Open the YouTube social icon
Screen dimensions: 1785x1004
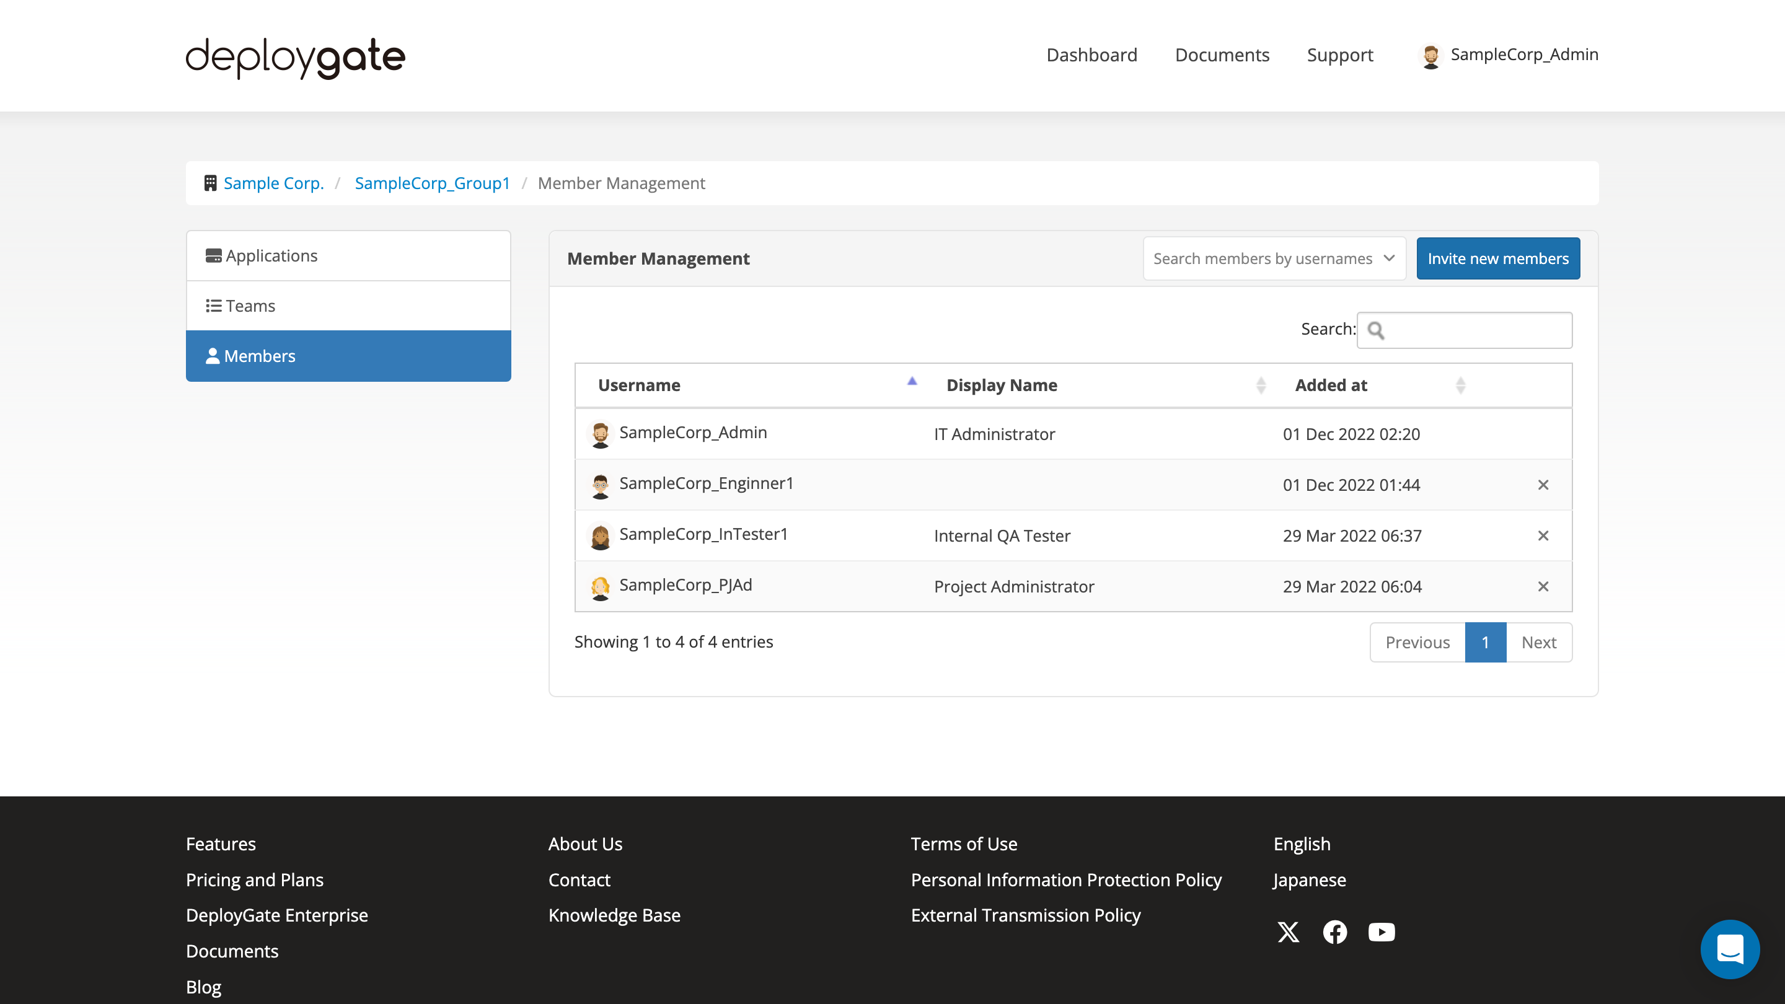1381,932
